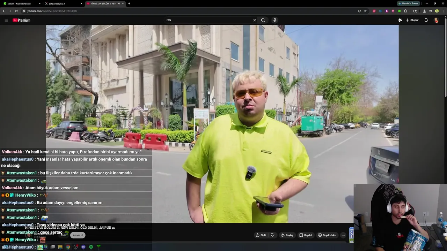The width and height of the screenshot is (447, 251).
Task: Show browser downloads
Action: point(424,11)
